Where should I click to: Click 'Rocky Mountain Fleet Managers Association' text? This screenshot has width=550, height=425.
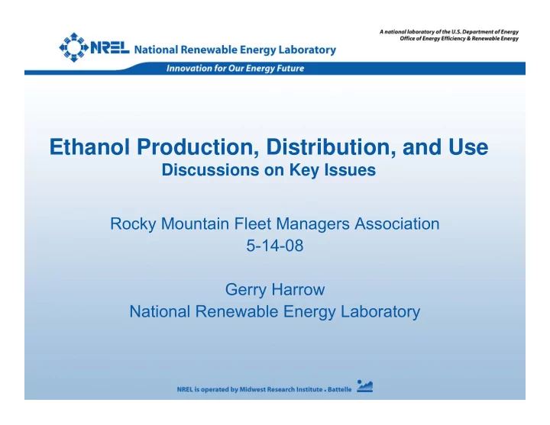(x=275, y=224)
